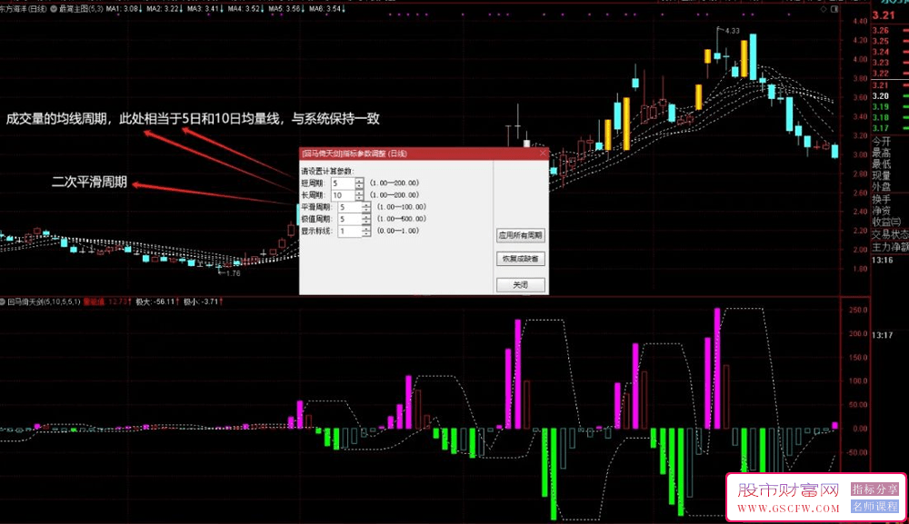Viewport: 909px width, 524px height.
Task: Click the 4.33 high price label
Action: tap(732, 31)
